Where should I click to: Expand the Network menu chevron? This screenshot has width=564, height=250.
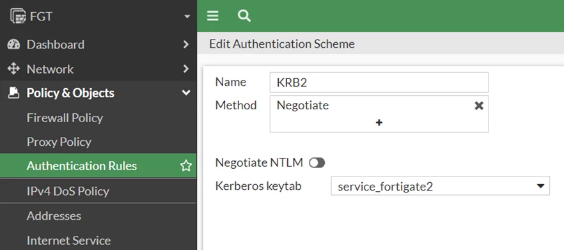coord(186,68)
